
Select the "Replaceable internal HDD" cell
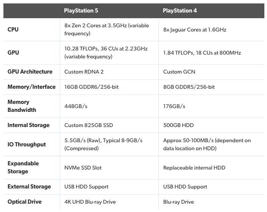pyautogui.click(x=194, y=168)
